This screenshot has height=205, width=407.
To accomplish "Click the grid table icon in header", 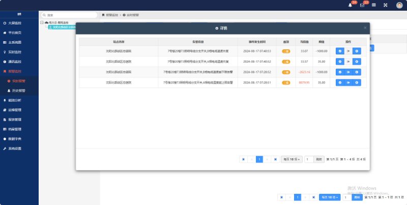I will coord(374,5).
